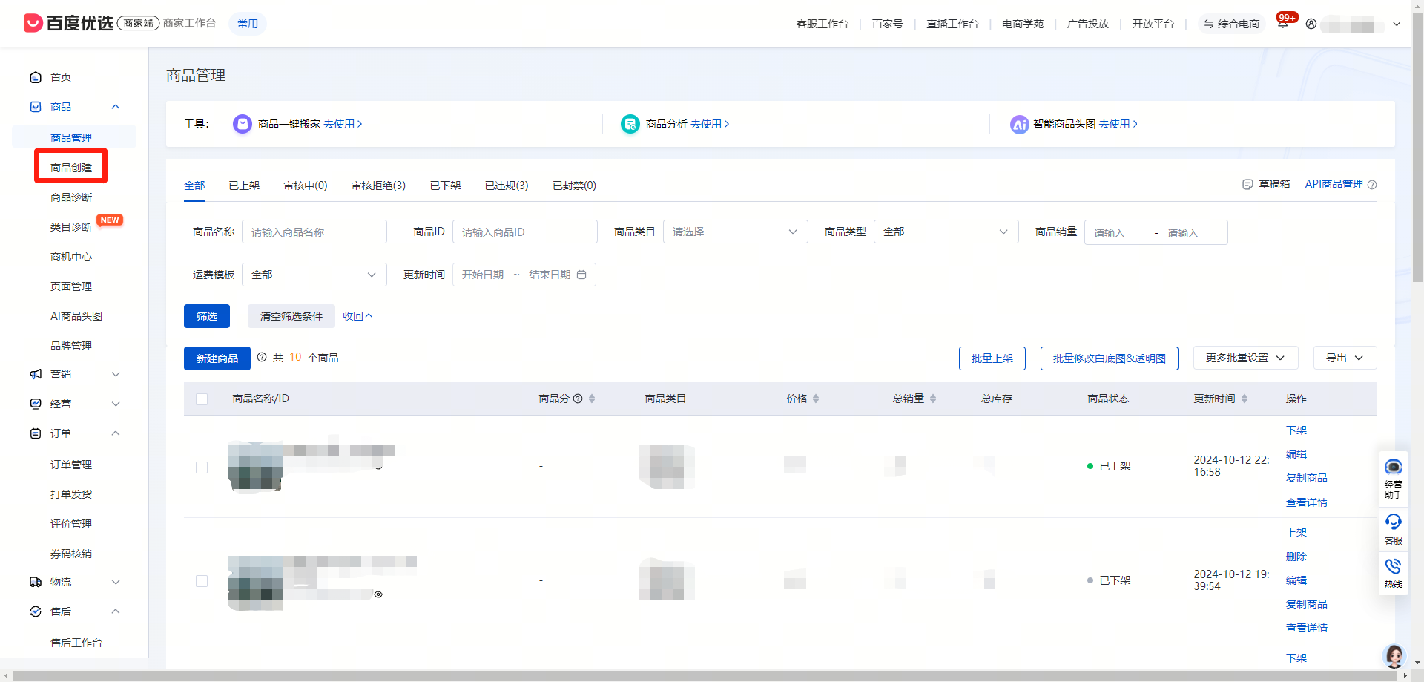Click the 草稿箱 draft box icon

[1247, 184]
